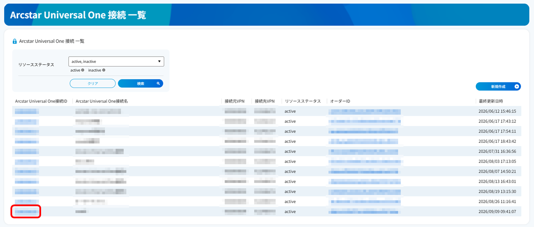Image resolution: width=534 pixels, height=227 pixels.
Task: Open the リソースステータス dropdown
Action: pyautogui.click(x=116, y=62)
